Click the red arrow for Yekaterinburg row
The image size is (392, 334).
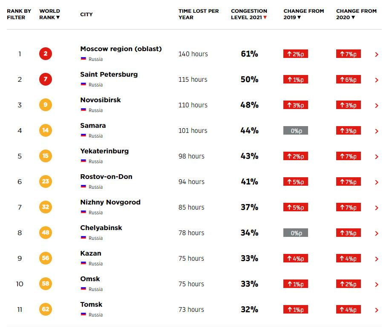[x=377, y=157]
